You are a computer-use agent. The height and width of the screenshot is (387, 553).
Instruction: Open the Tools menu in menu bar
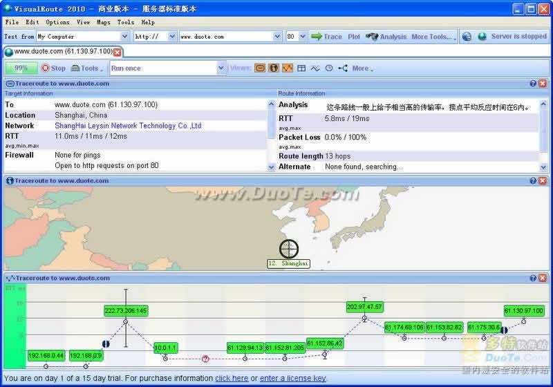[x=126, y=22]
